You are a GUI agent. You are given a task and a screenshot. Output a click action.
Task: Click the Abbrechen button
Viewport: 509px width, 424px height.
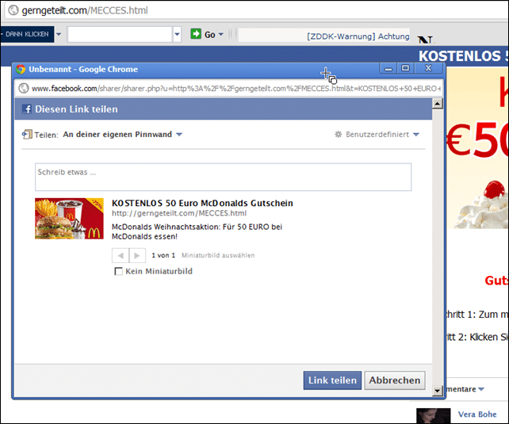pos(395,380)
